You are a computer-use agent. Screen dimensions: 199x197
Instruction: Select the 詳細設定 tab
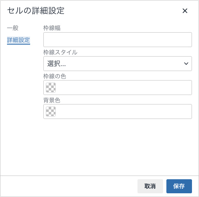click(x=19, y=40)
